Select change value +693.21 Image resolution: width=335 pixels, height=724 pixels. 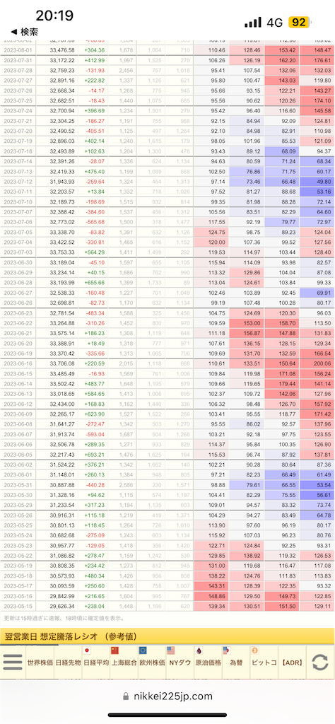click(x=95, y=454)
